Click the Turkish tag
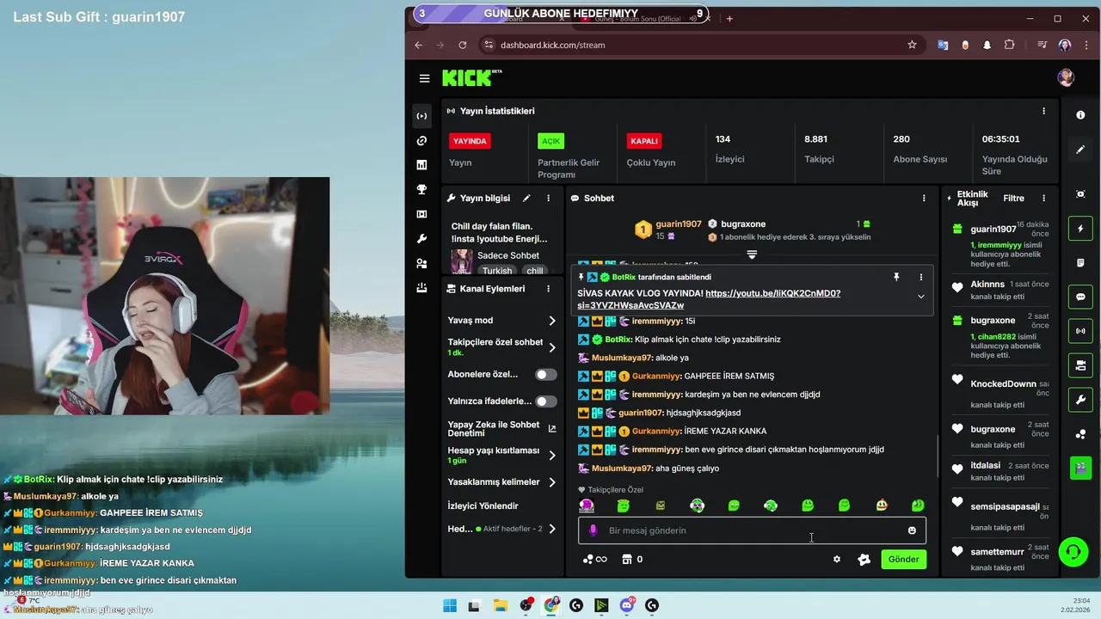This screenshot has width=1101, height=619. click(497, 271)
